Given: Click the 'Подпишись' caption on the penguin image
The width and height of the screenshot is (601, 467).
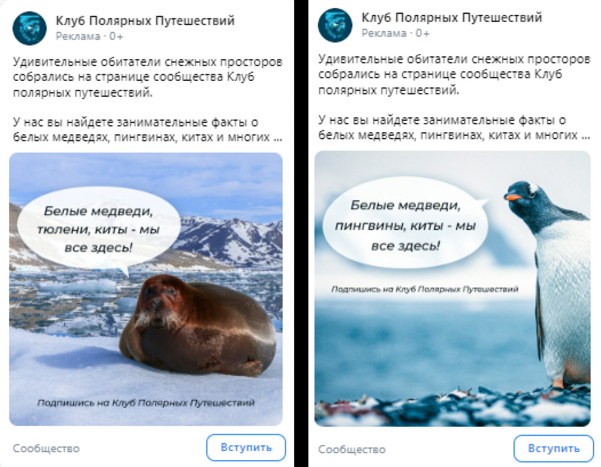Looking at the screenshot, I should coord(425,289).
